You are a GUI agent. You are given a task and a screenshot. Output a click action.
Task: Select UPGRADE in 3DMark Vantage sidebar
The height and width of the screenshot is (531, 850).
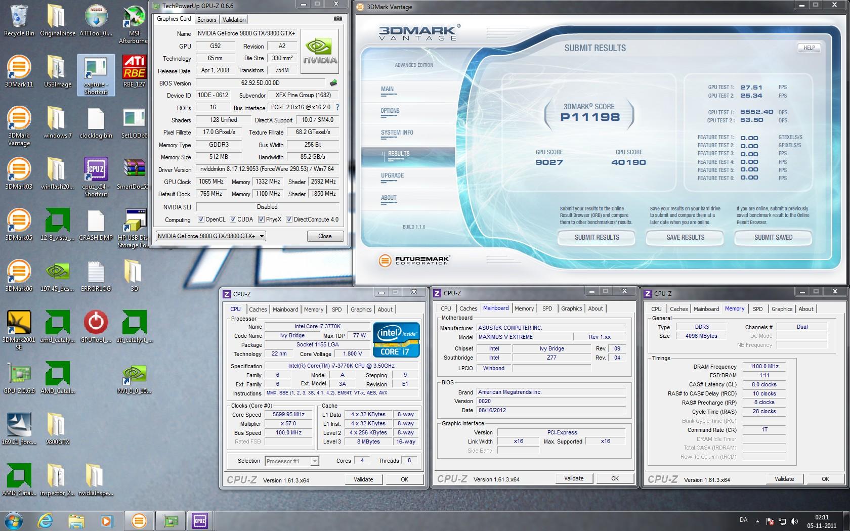pos(392,175)
